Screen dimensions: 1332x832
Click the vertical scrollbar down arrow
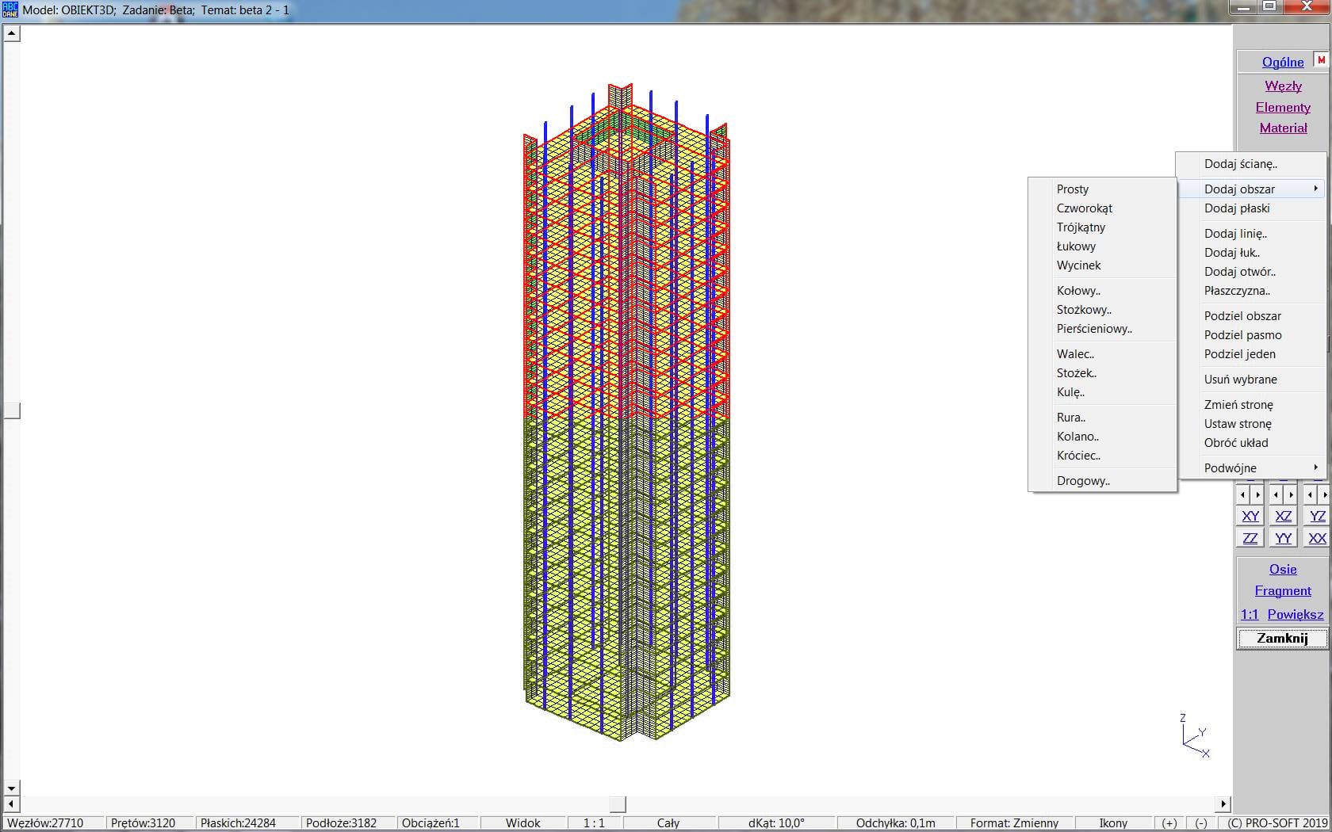11,788
